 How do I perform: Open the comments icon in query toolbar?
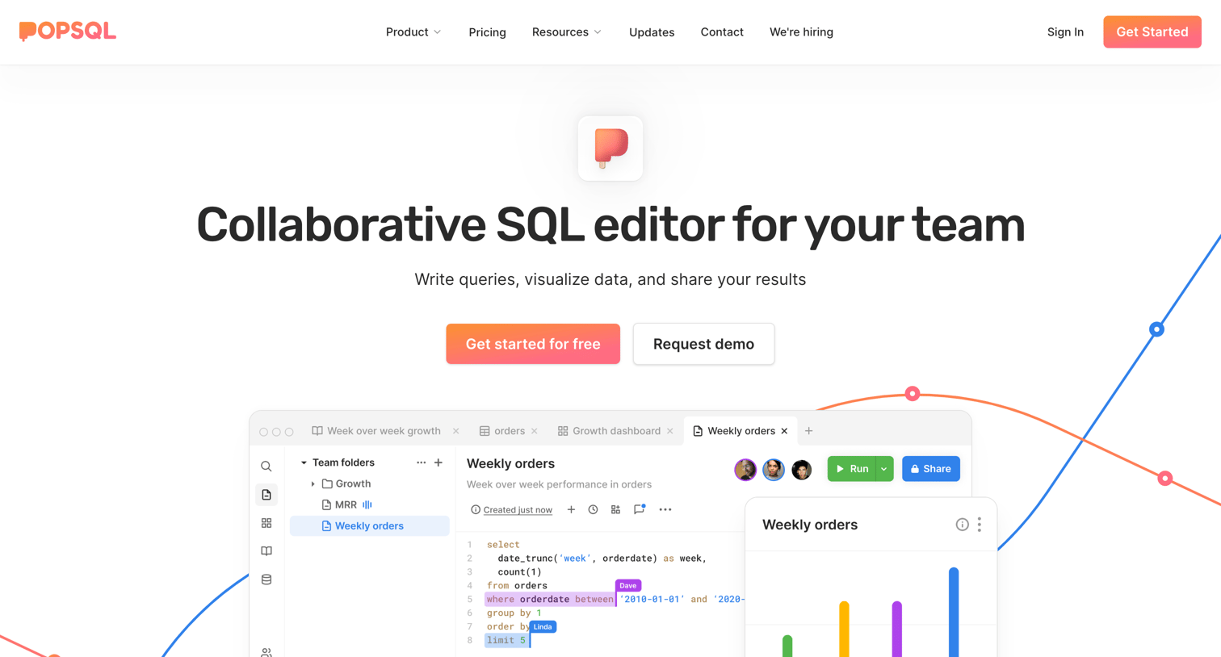point(639,509)
